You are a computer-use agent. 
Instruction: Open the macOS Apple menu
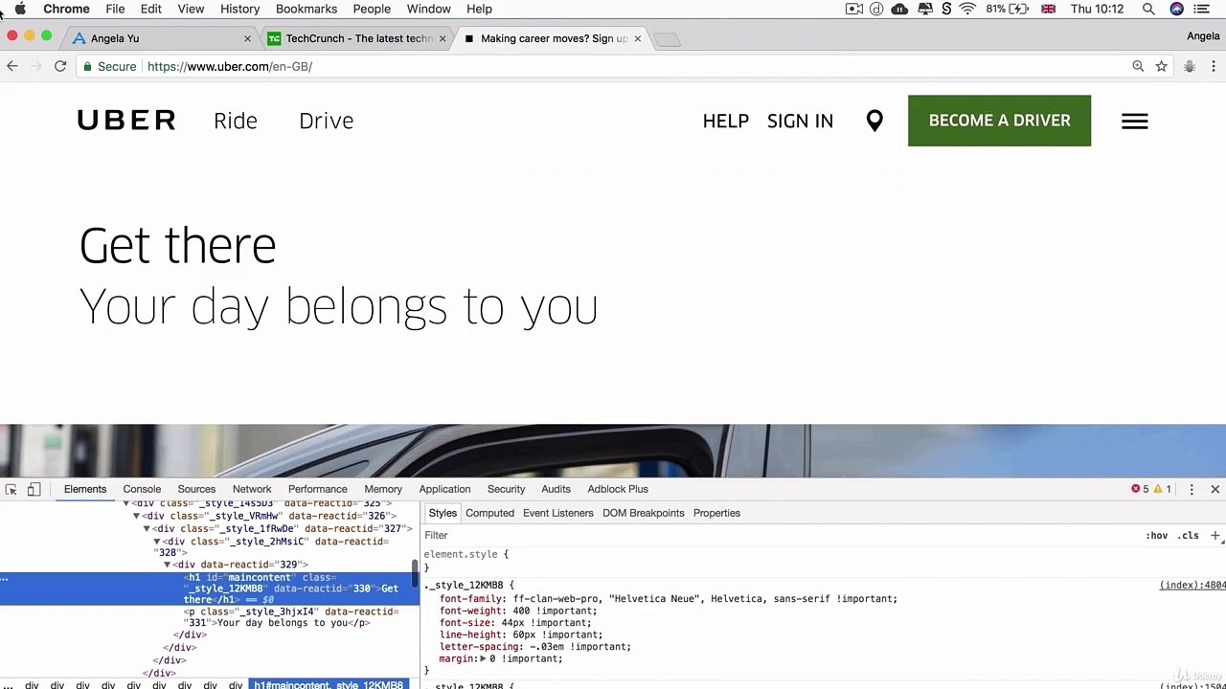[20, 9]
